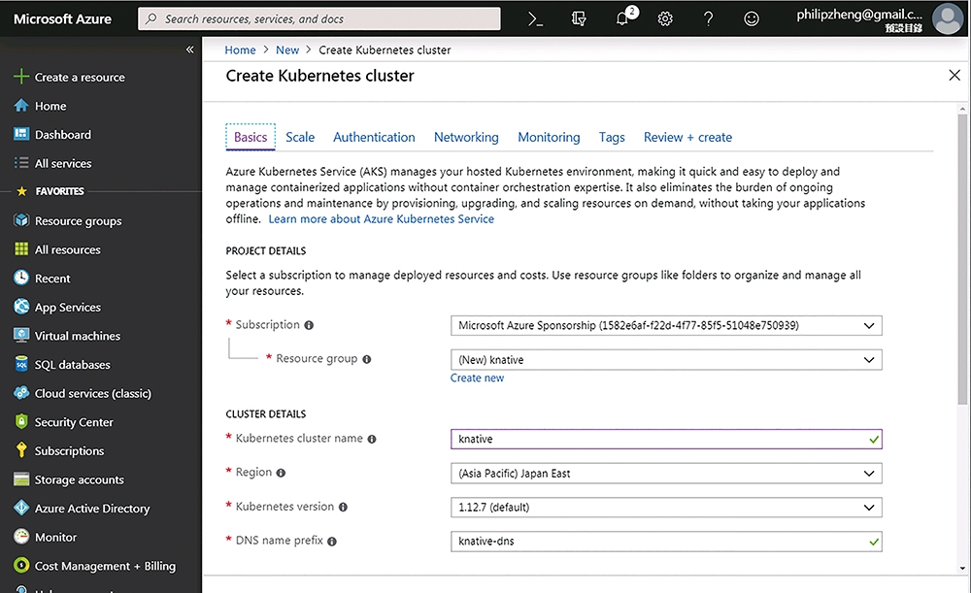Viewport: 971px width, 593px height.
Task: Click the Security Center shield icon
Action: pyautogui.click(x=21, y=421)
